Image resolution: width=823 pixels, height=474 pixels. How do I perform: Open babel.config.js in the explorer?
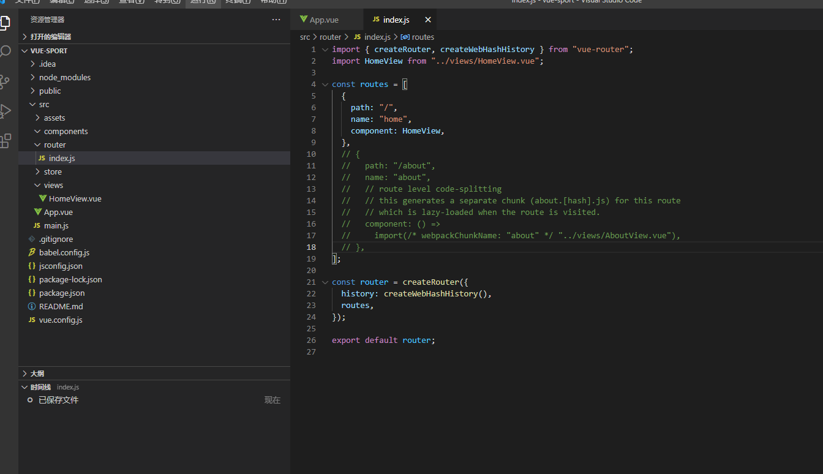click(x=154, y=252)
